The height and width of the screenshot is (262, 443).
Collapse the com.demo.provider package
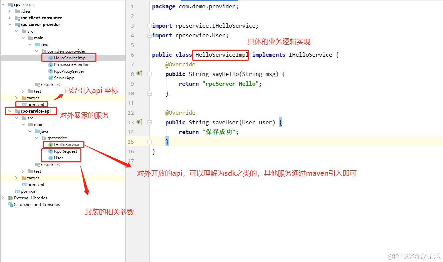(x=36, y=51)
